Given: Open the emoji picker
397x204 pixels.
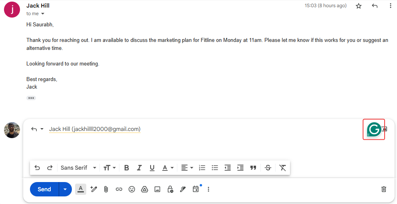Looking at the screenshot, I should coord(132,189).
